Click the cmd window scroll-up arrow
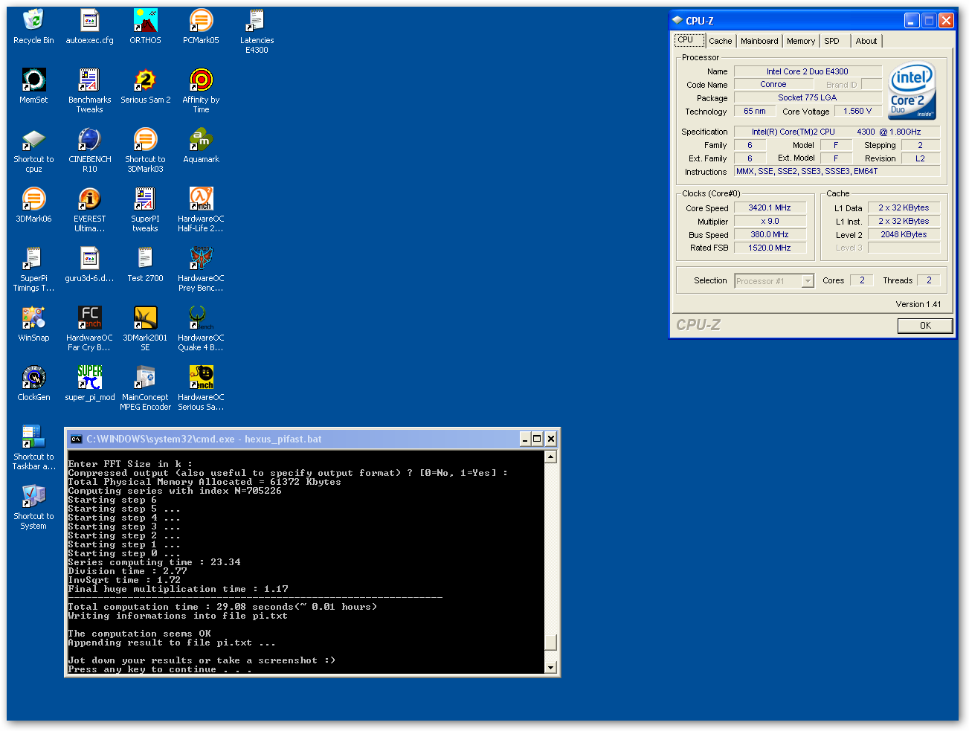969x731 pixels. [x=551, y=457]
